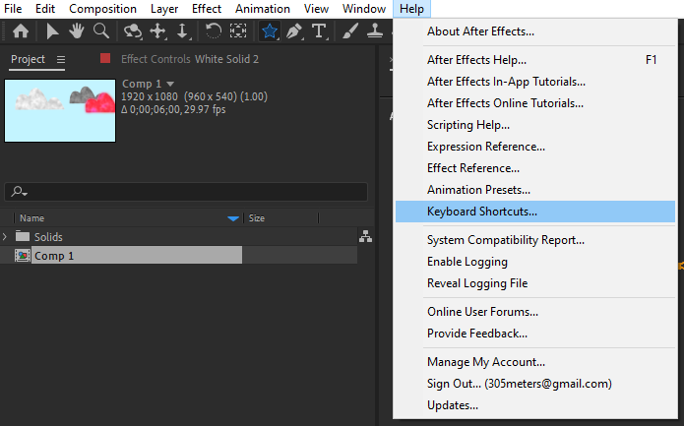Activate the star Shape tool

[269, 31]
